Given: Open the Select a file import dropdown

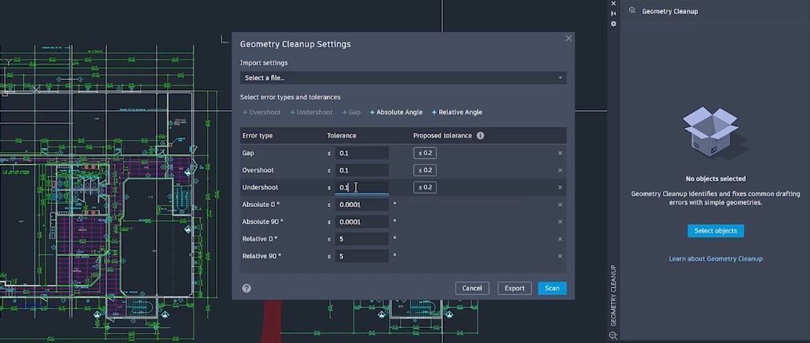Looking at the screenshot, I should pyautogui.click(x=403, y=78).
